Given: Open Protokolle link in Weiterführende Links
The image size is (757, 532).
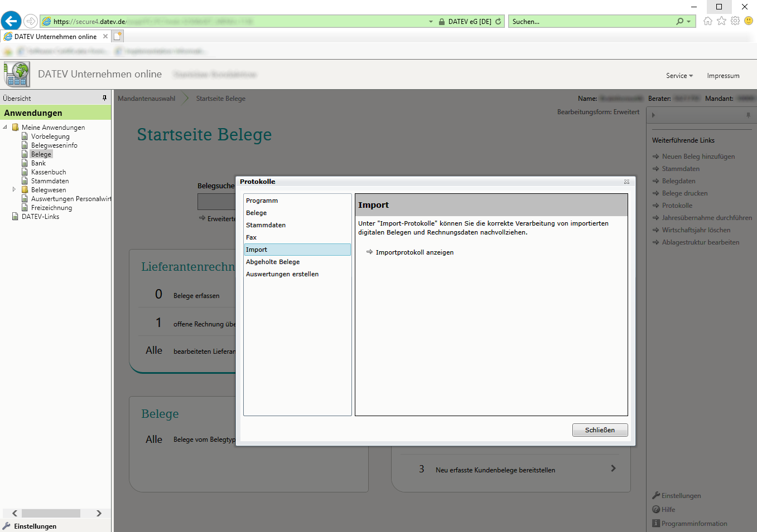Looking at the screenshot, I should 677,206.
